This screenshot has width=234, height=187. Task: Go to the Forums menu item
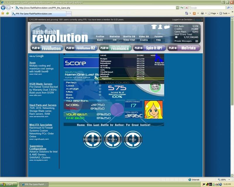tap(158, 37)
